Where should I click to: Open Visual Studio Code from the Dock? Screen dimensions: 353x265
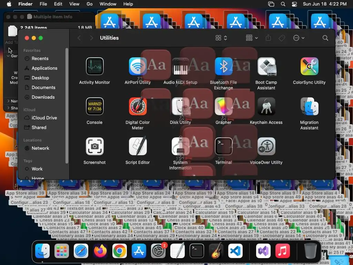pyautogui.click(x=235, y=251)
